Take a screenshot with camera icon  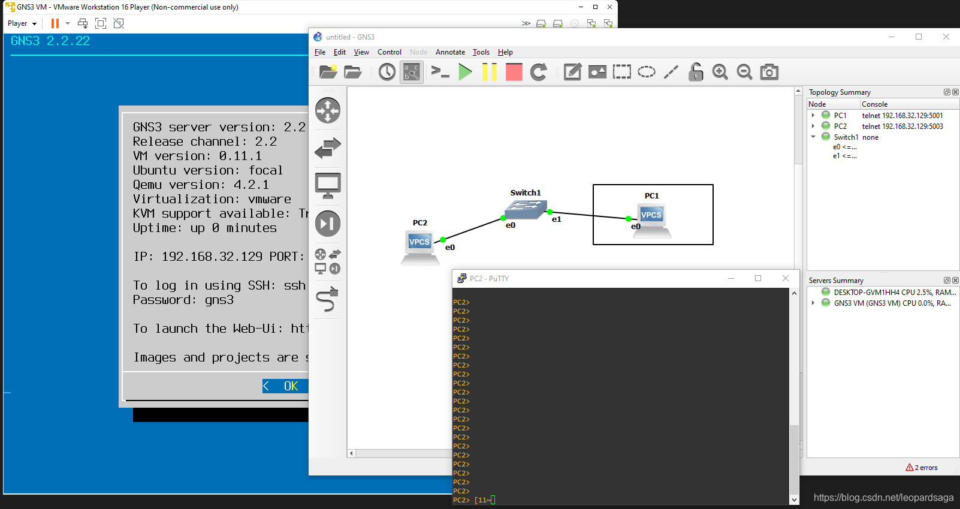coord(769,72)
